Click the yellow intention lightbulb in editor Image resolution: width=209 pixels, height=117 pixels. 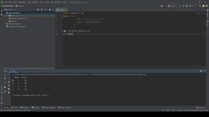pyautogui.click(x=65, y=31)
